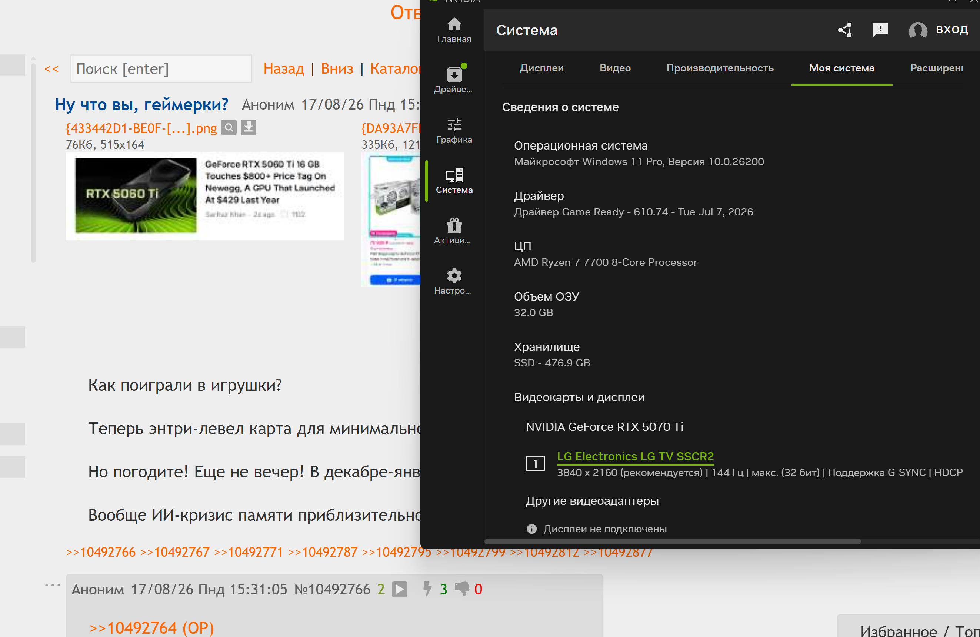
Task: Follow the >>10492787 reply link
Action: [x=323, y=552]
